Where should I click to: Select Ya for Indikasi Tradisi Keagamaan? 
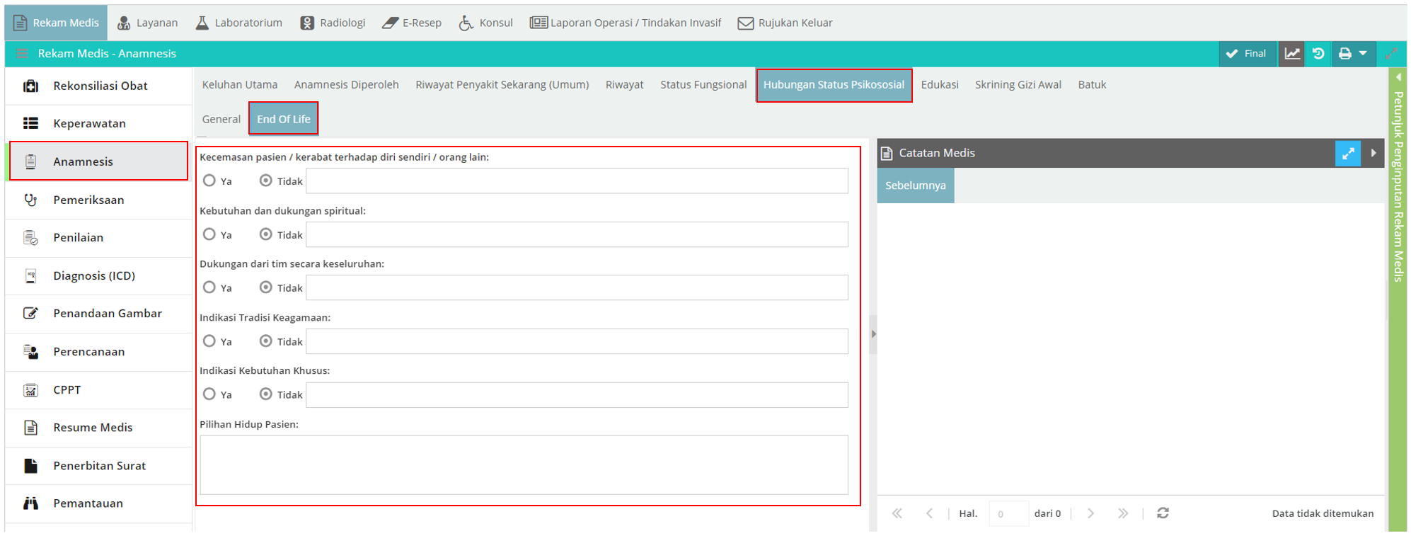pyautogui.click(x=209, y=341)
